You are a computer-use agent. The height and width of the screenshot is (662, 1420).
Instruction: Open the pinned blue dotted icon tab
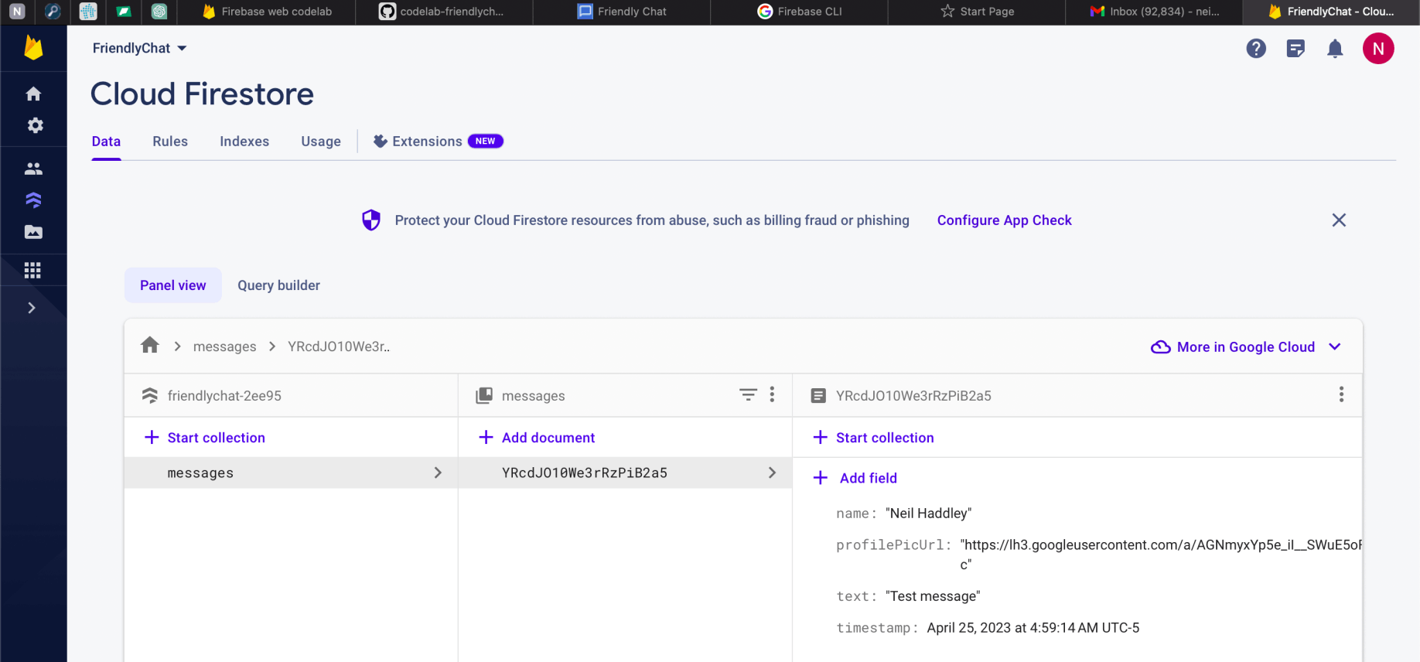(x=88, y=12)
